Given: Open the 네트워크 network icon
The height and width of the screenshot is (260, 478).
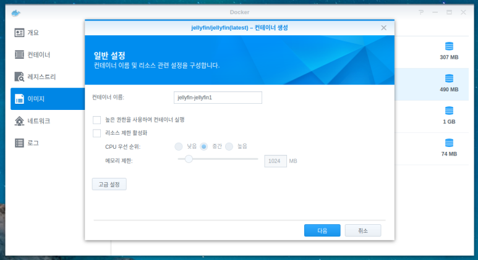Looking at the screenshot, I should click(x=19, y=121).
